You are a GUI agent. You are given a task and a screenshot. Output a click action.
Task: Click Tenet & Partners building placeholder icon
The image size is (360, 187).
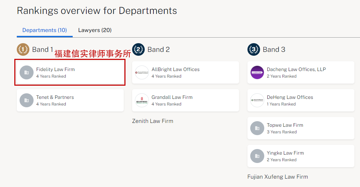click(27, 100)
